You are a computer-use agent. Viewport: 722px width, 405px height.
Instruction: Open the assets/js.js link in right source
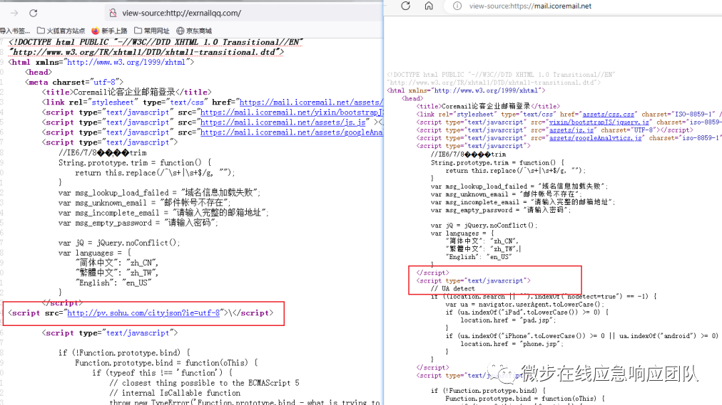pos(571,130)
